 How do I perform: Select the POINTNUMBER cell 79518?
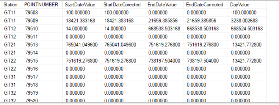[x=42, y=85]
